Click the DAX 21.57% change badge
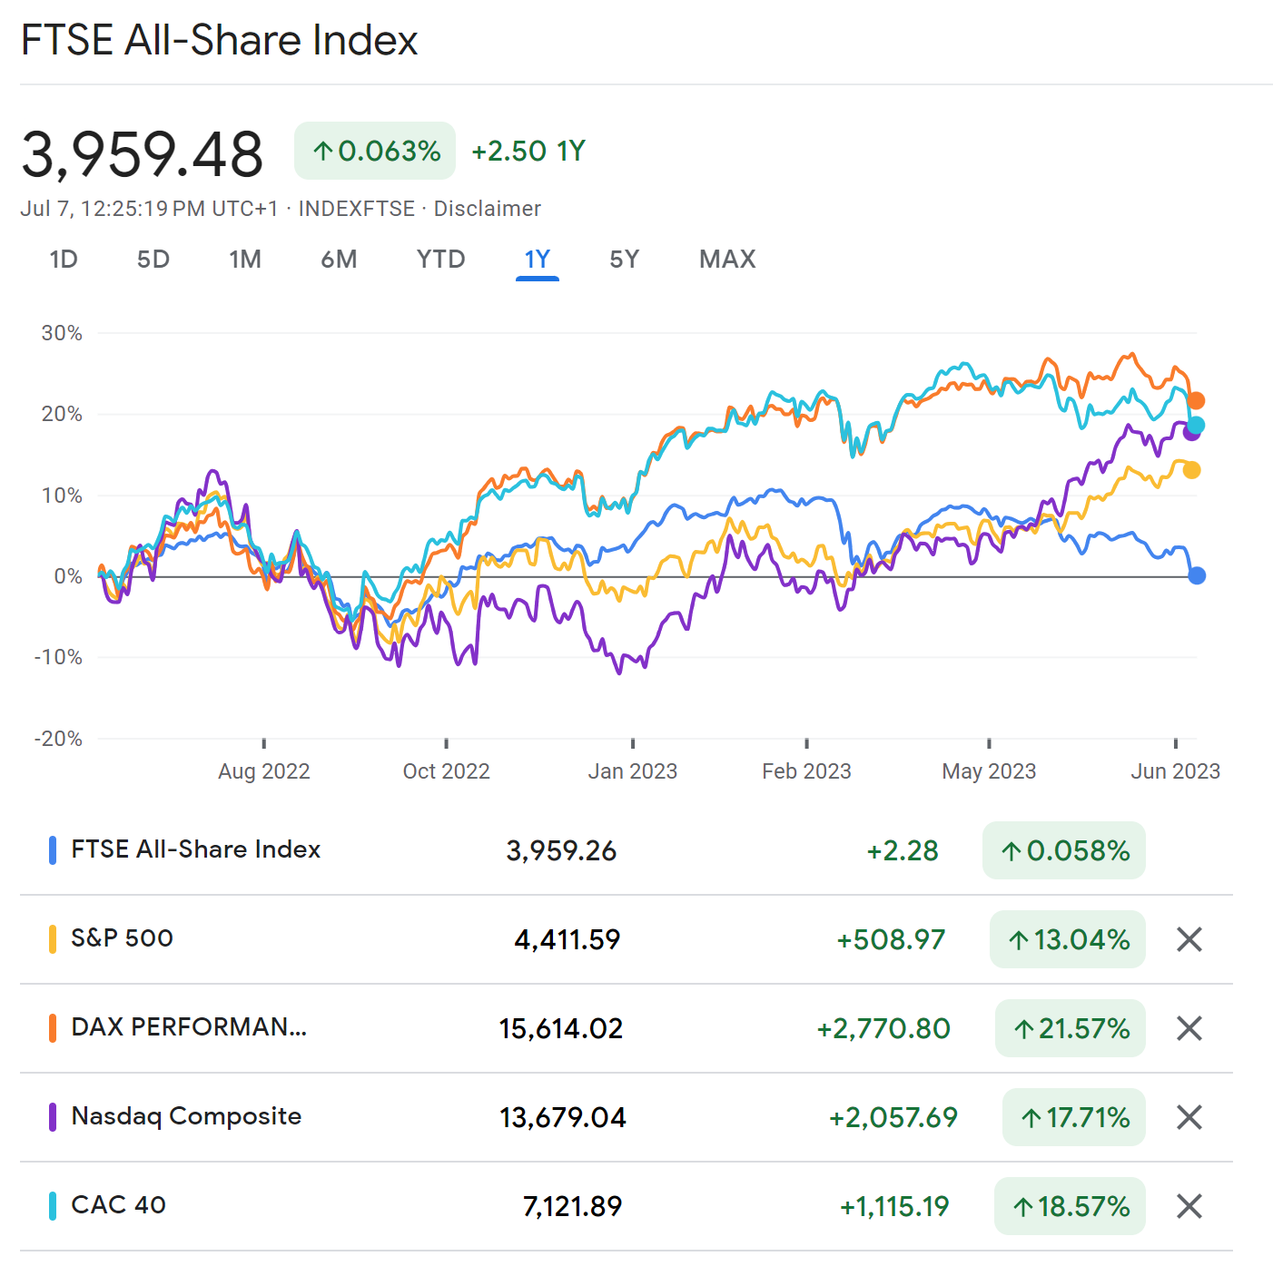 tap(1071, 1028)
